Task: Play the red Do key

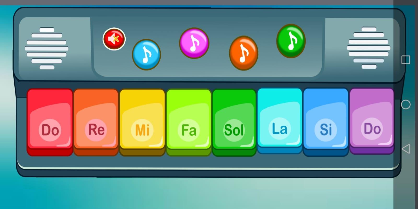Action: pos(50,122)
